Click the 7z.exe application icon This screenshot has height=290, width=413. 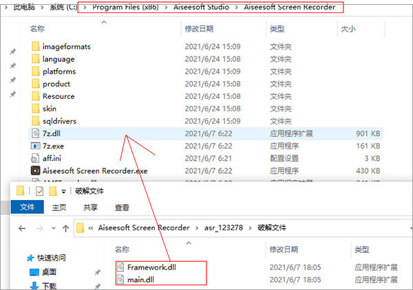pyautogui.click(x=36, y=146)
